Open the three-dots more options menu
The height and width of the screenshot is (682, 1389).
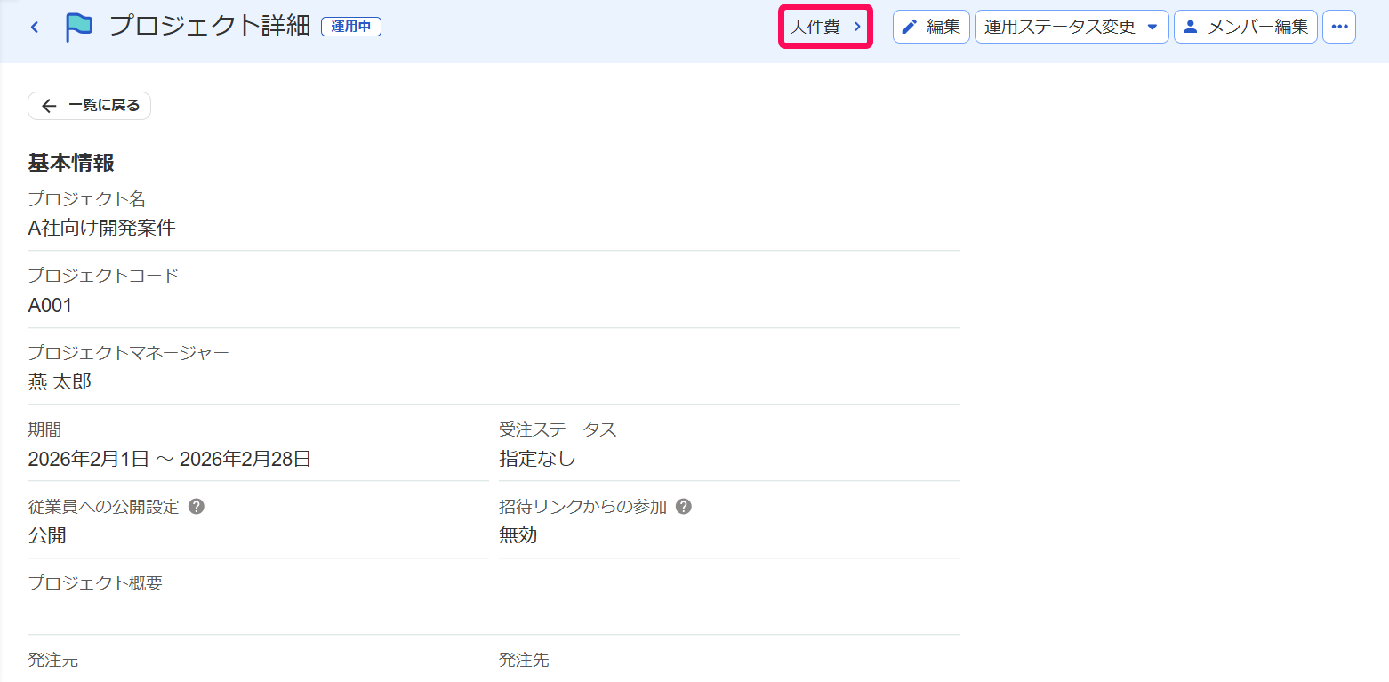coord(1339,27)
